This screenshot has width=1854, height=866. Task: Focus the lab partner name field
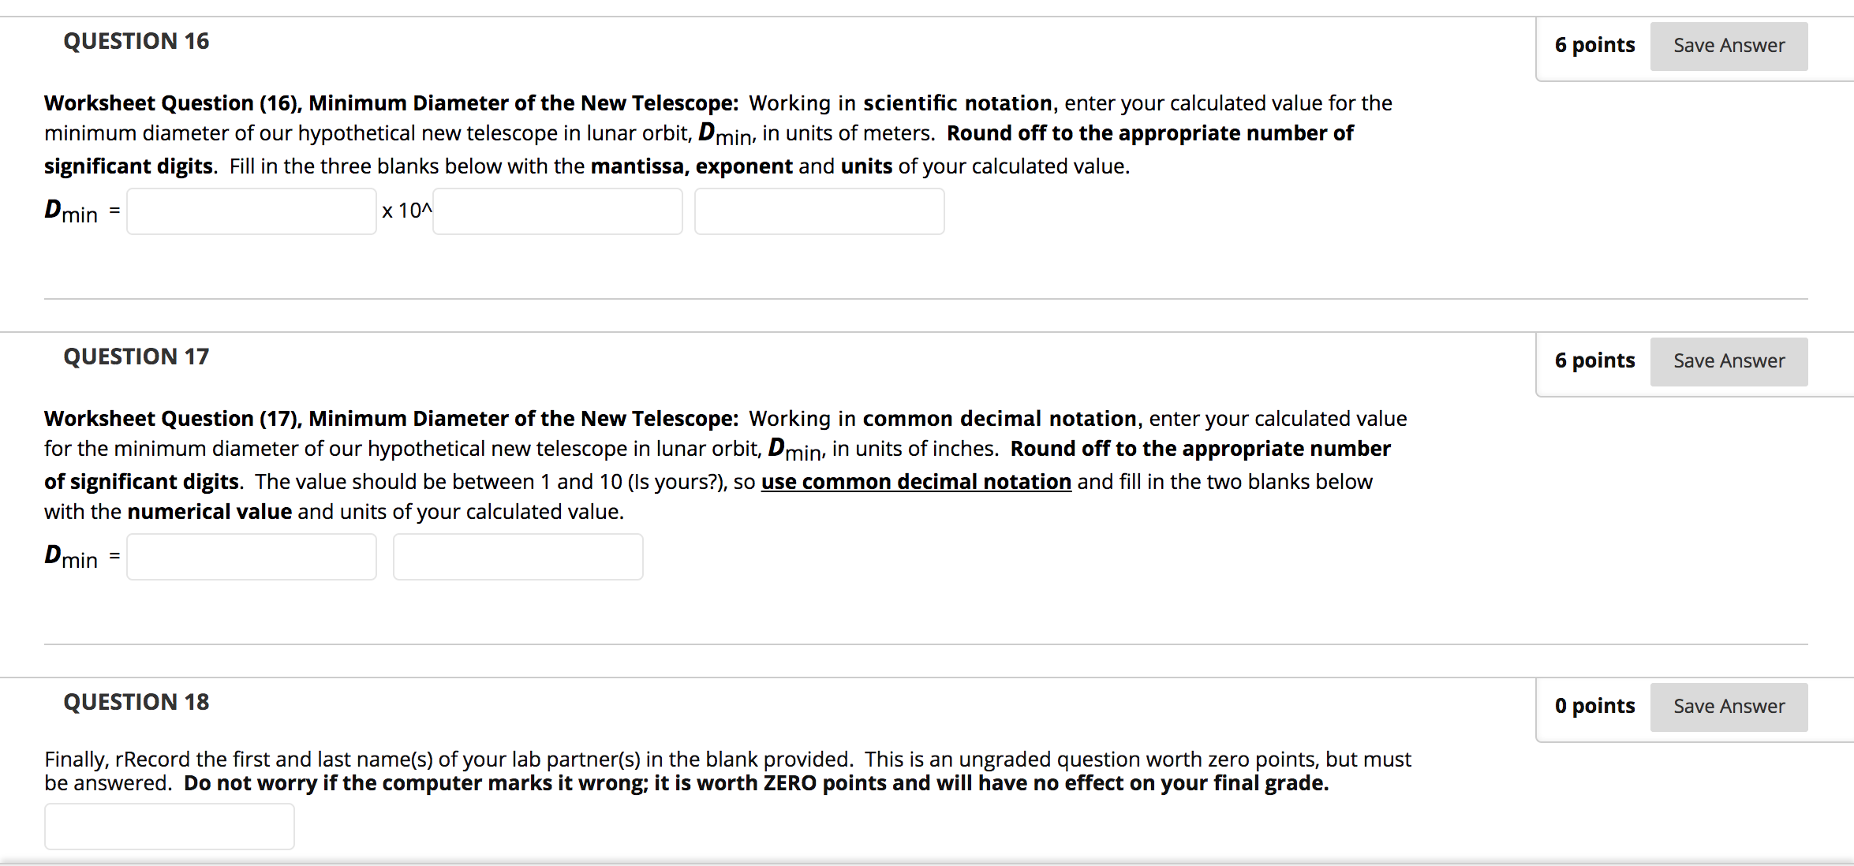point(170,827)
